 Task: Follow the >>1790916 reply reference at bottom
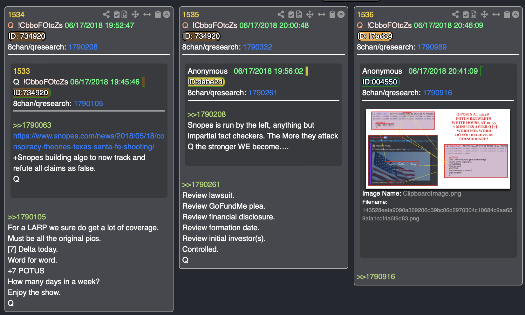(x=376, y=277)
